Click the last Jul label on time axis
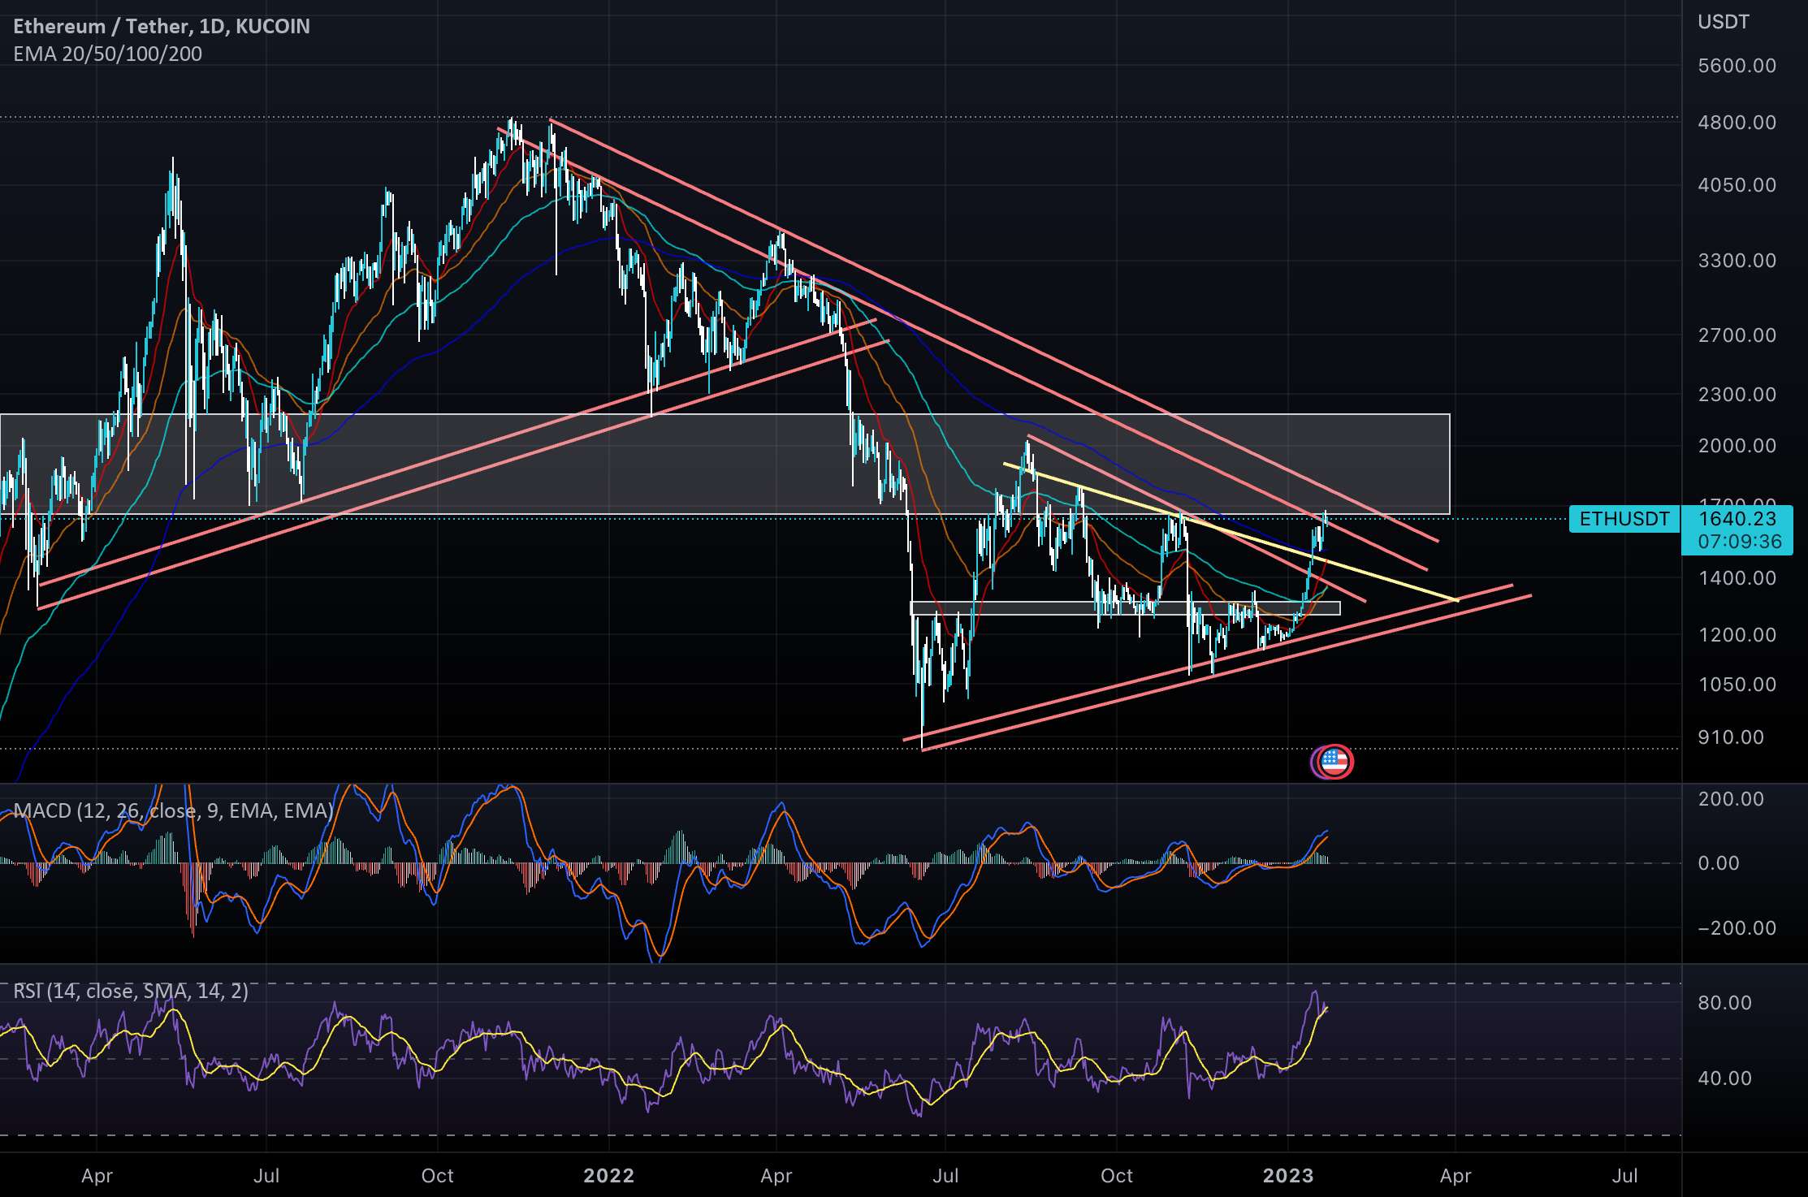The height and width of the screenshot is (1197, 1808). [1624, 1176]
